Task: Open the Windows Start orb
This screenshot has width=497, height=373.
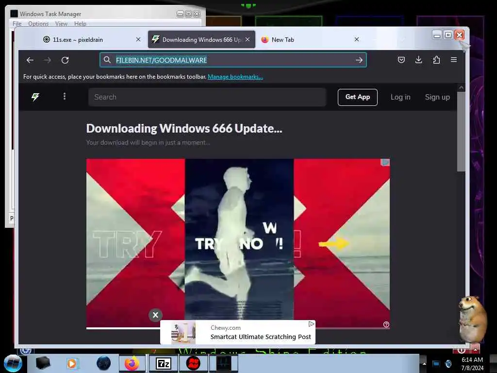Action: pyautogui.click(x=13, y=363)
